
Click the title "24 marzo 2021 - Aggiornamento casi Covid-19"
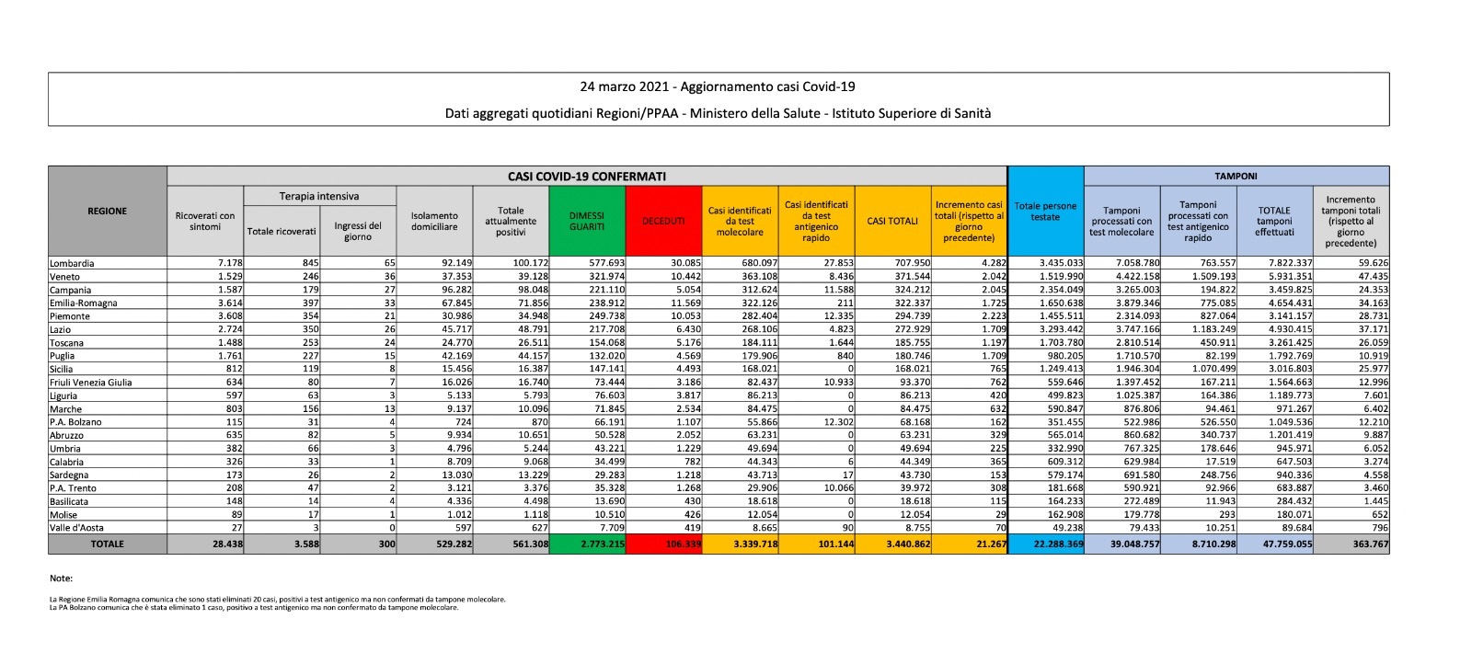click(718, 86)
